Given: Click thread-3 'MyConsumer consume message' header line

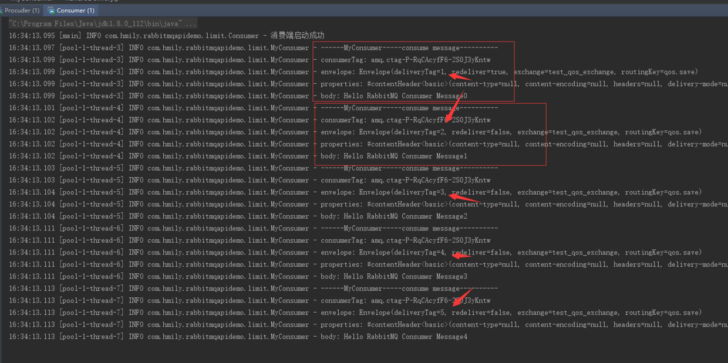Looking at the screenshot, I should click(x=254, y=48).
